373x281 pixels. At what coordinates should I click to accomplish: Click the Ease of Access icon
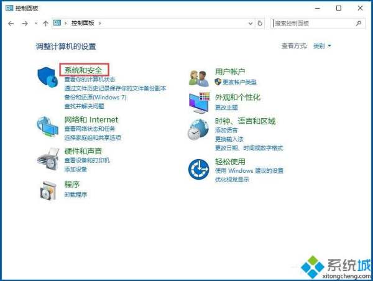[199, 170]
